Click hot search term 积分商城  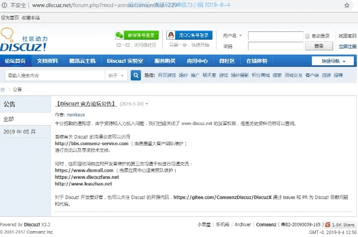261,75
